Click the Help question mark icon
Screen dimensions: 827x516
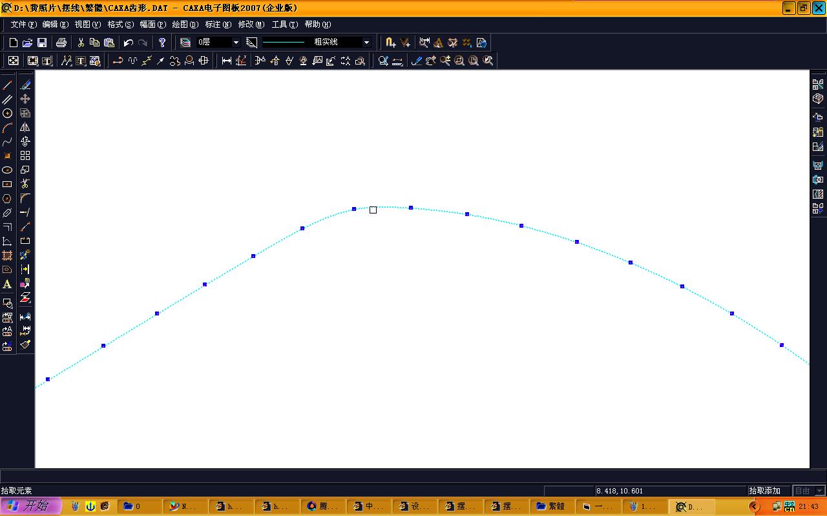coord(162,43)
